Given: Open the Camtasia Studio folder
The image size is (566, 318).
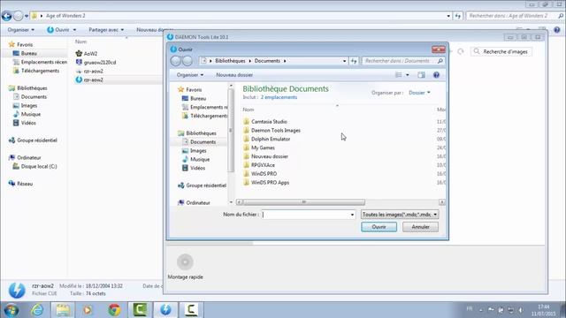Looking at the screenshot, I should click(269, 122).
